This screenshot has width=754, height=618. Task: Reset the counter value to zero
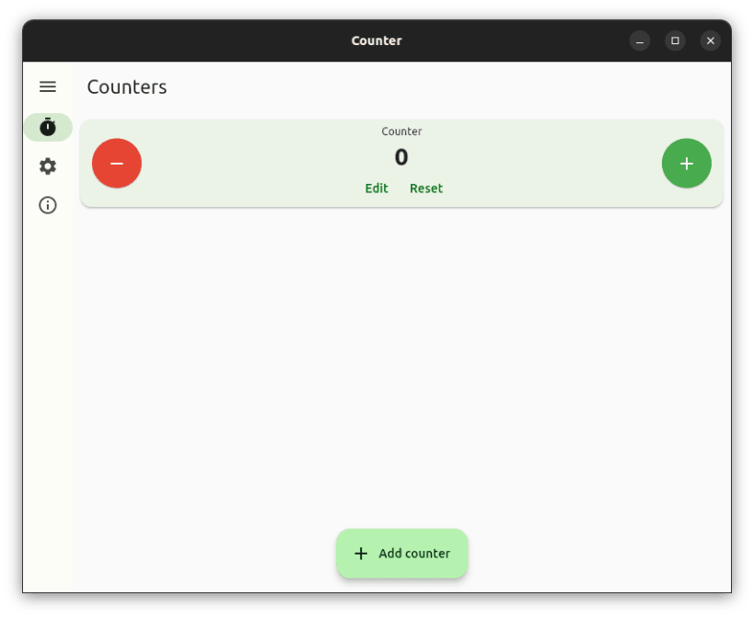tap(426, 189)
